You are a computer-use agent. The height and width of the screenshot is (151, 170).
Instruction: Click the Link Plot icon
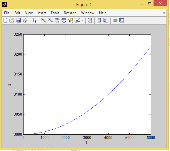click(x=90, y=20)
